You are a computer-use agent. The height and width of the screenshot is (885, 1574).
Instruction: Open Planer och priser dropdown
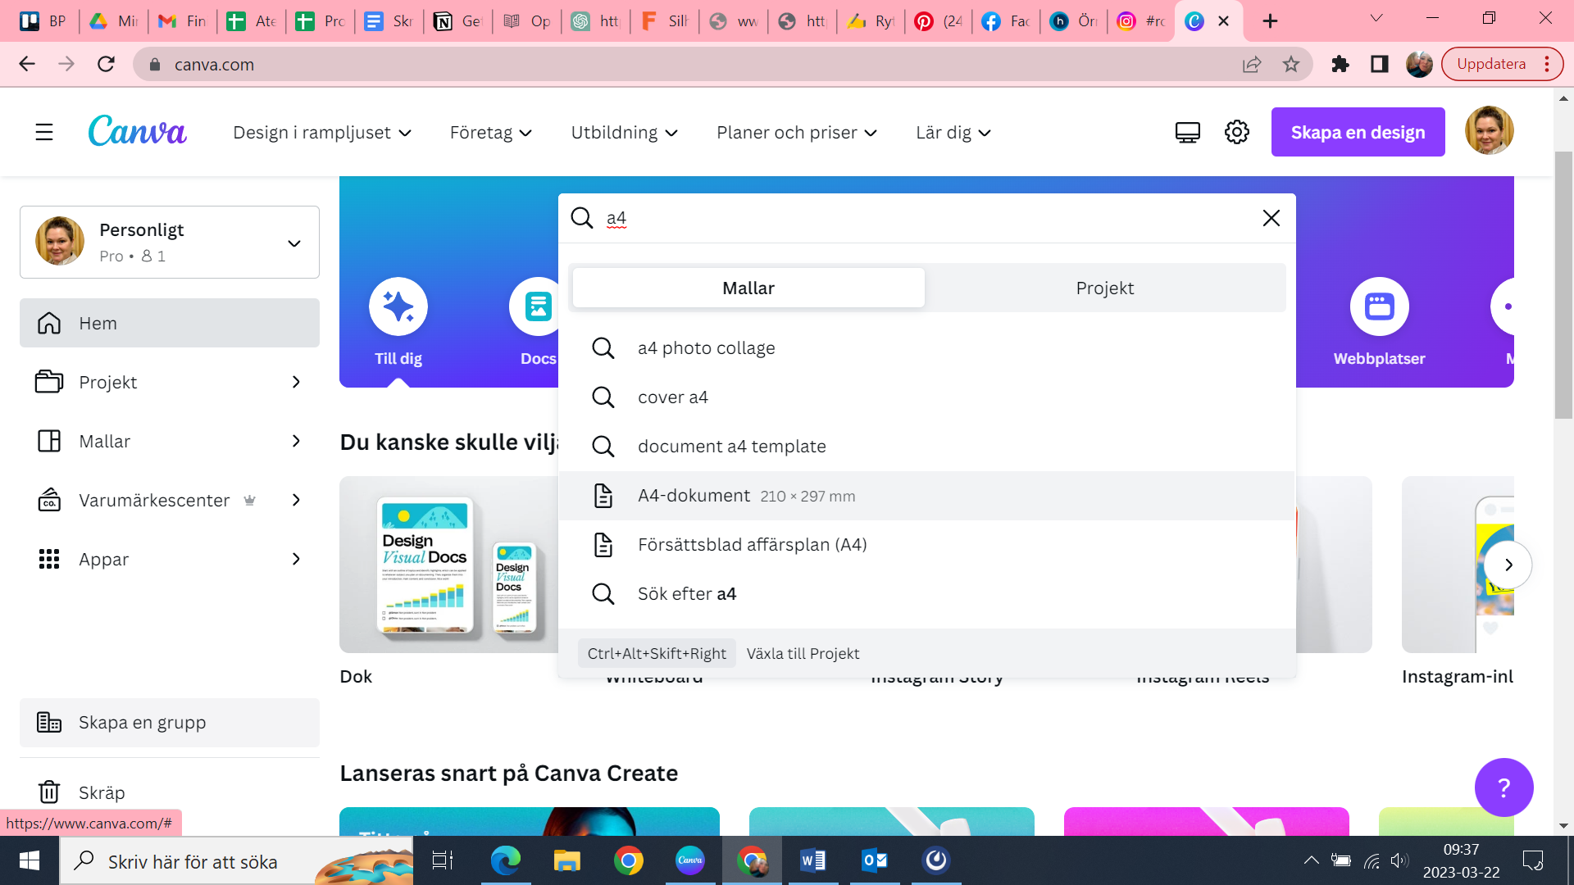pyautogui.click(x=797, y=133)
